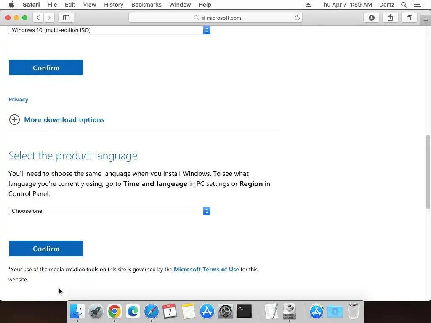Screen dimensions: 431x323
Task: Click the eject icon in the menu bar
Action: [308, 5]
